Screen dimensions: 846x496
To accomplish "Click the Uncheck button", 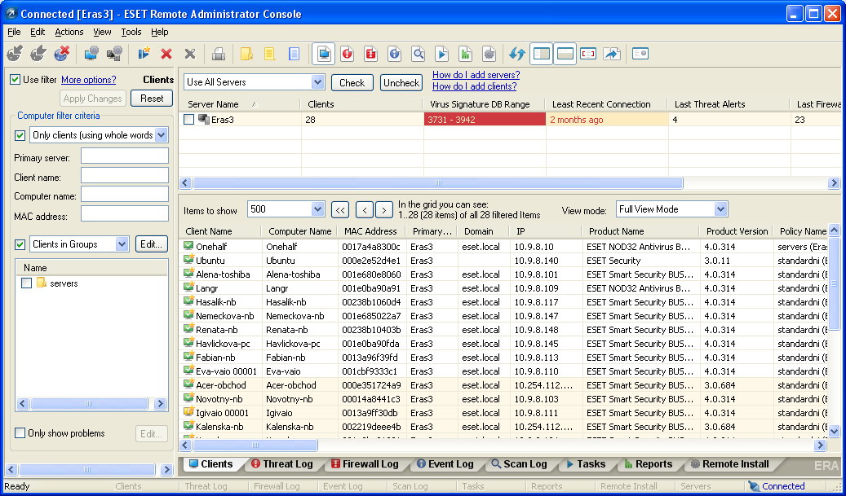I will click(x=401, y=83).
